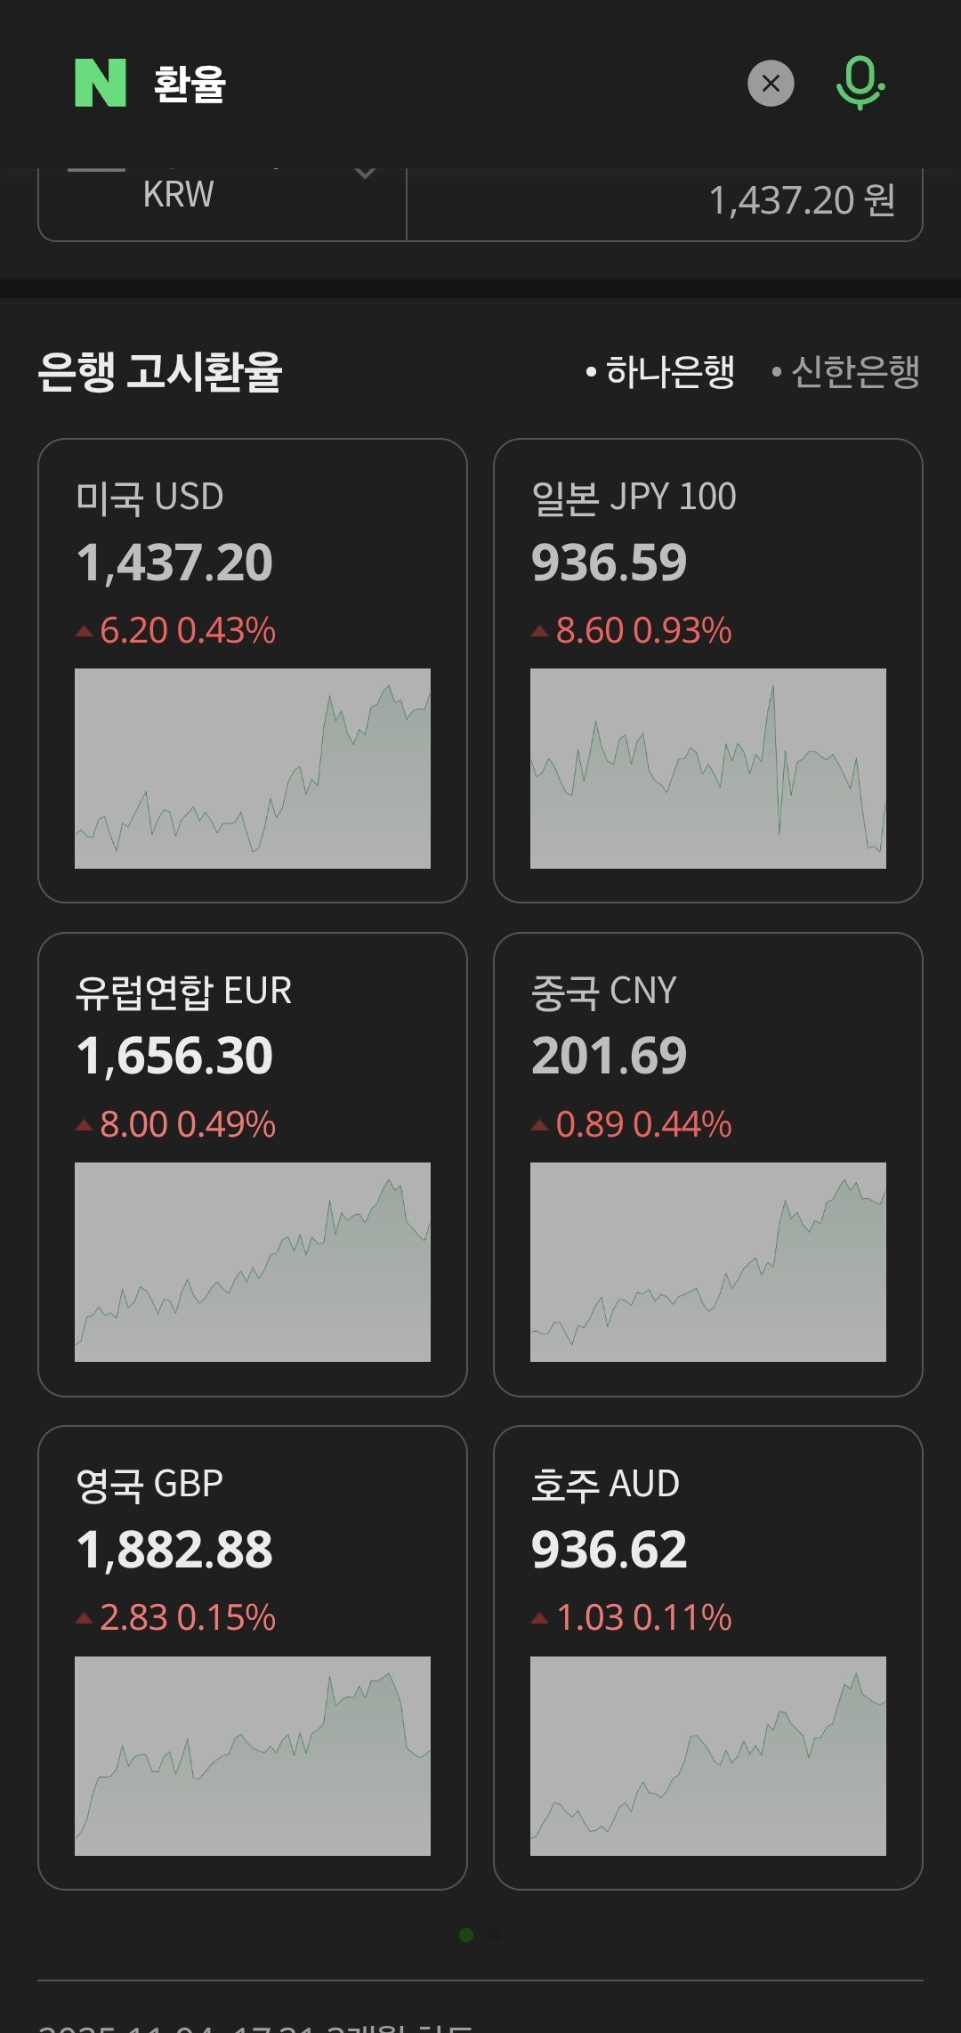
Task: Go to second page indicator dot
Action: point(496,1935)
